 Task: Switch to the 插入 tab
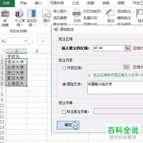pyautogui.click(x=38, y=3)
